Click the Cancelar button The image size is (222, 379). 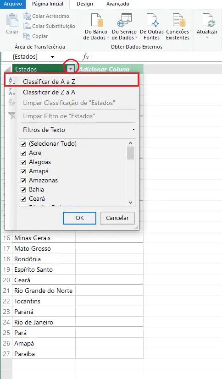pyautogui.click(x=117, y=218)
